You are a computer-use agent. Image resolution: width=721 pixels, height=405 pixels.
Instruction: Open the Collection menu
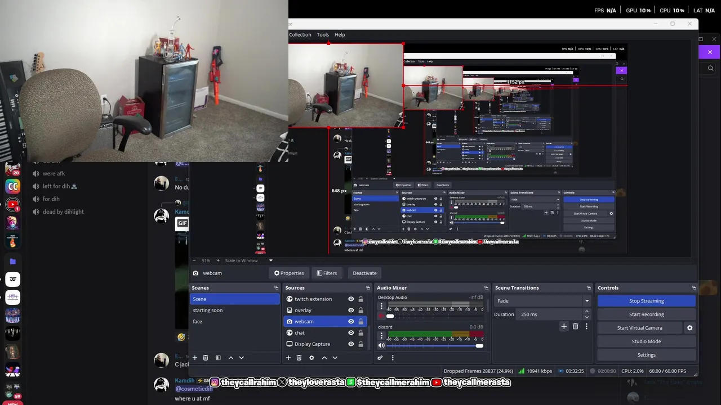[x=300, y=35]
